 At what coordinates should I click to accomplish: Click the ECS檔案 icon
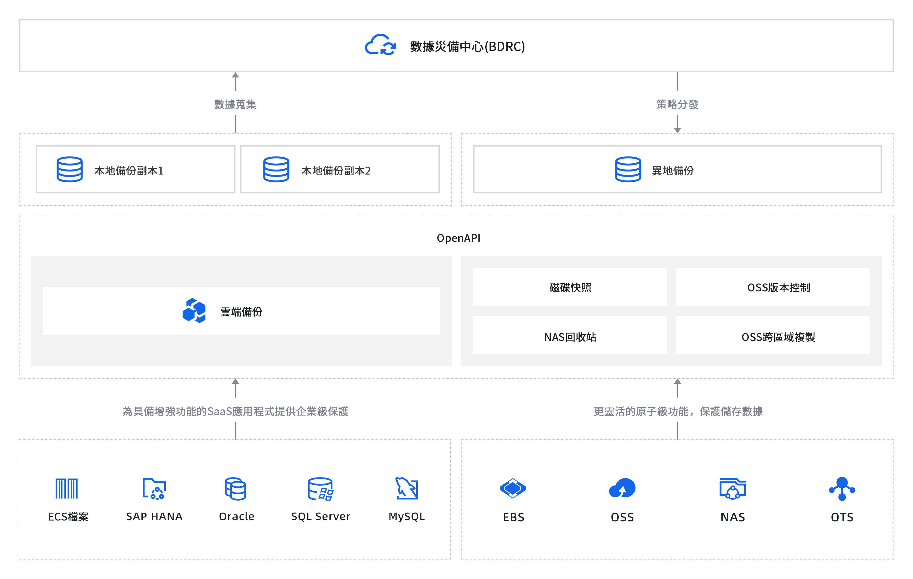[x=67, y=488]
